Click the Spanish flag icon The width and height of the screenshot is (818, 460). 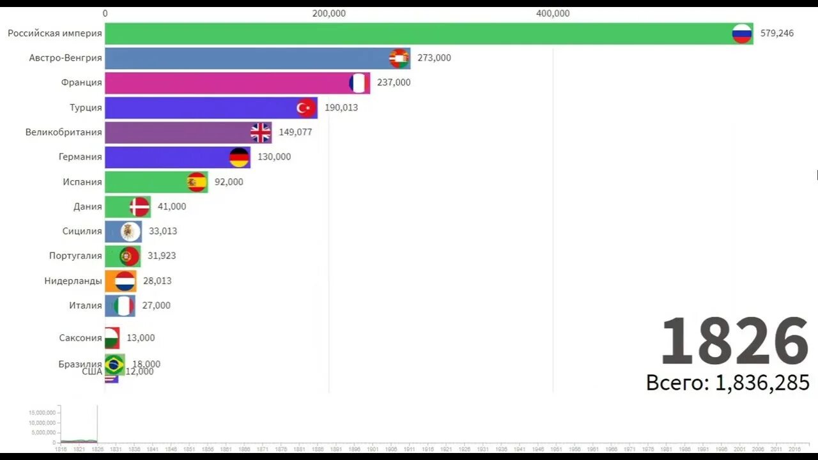[197, 182]
